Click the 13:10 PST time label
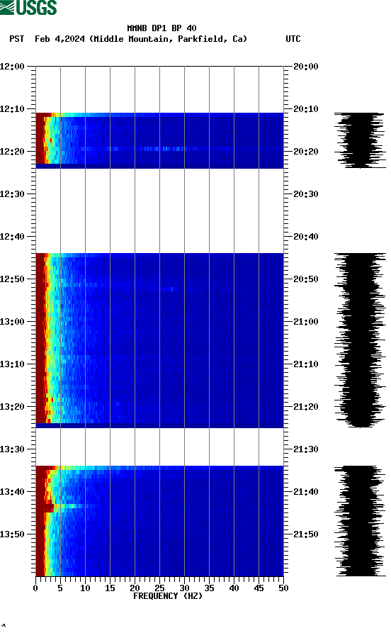391x633 pixels. pos(12,364)
